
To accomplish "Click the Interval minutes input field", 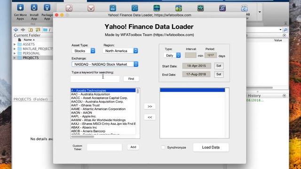I will click(190, 55).
